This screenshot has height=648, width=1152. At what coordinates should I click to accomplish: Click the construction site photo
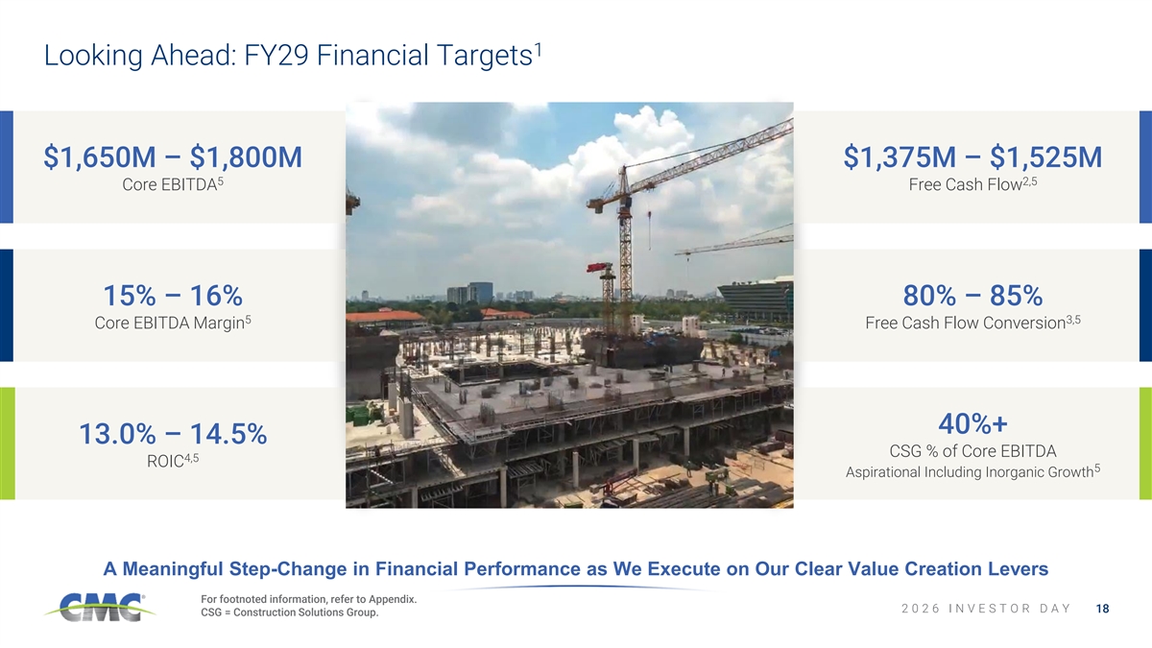tap(569, 305)
